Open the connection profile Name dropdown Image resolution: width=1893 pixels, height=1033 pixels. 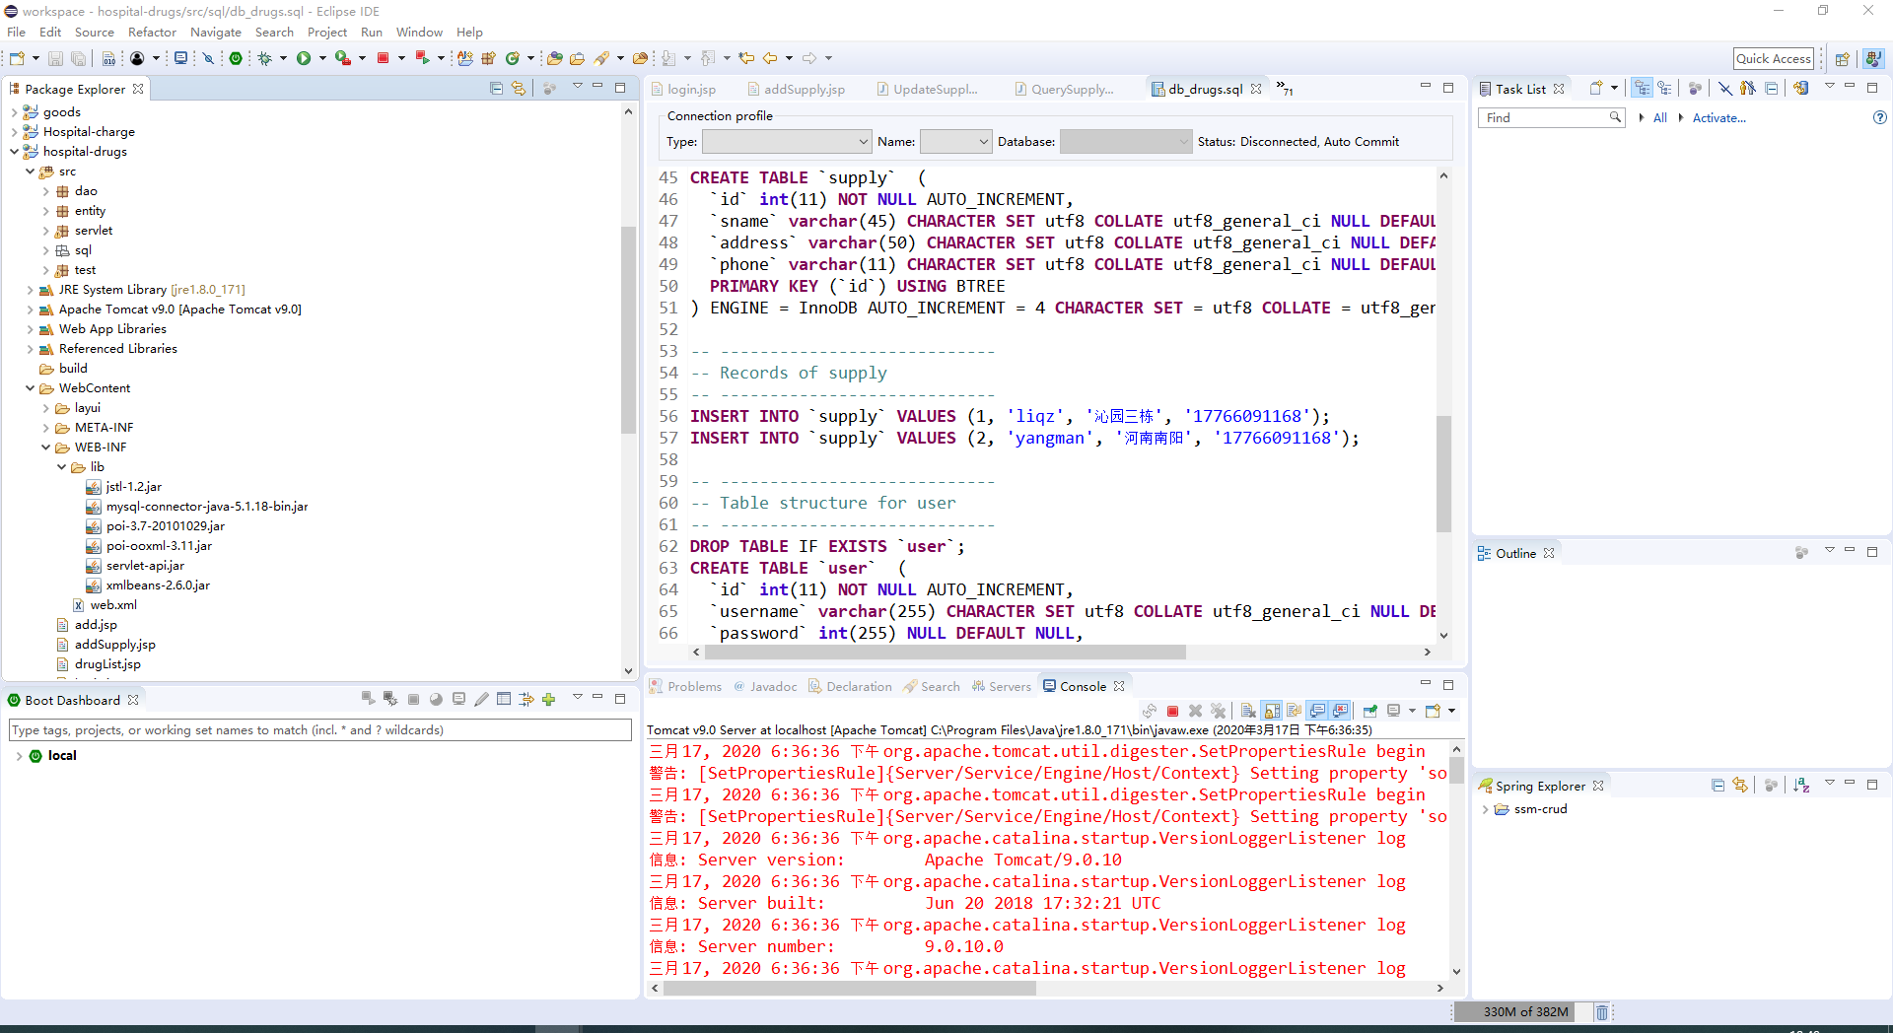pyautogui.click(x=954, y=142)
